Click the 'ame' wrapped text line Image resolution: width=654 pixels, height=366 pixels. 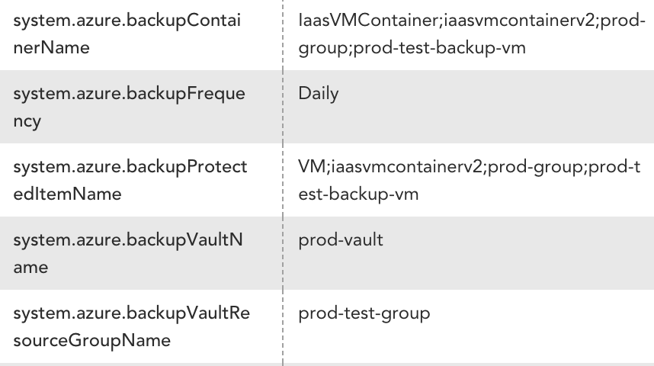click(30, 268)
